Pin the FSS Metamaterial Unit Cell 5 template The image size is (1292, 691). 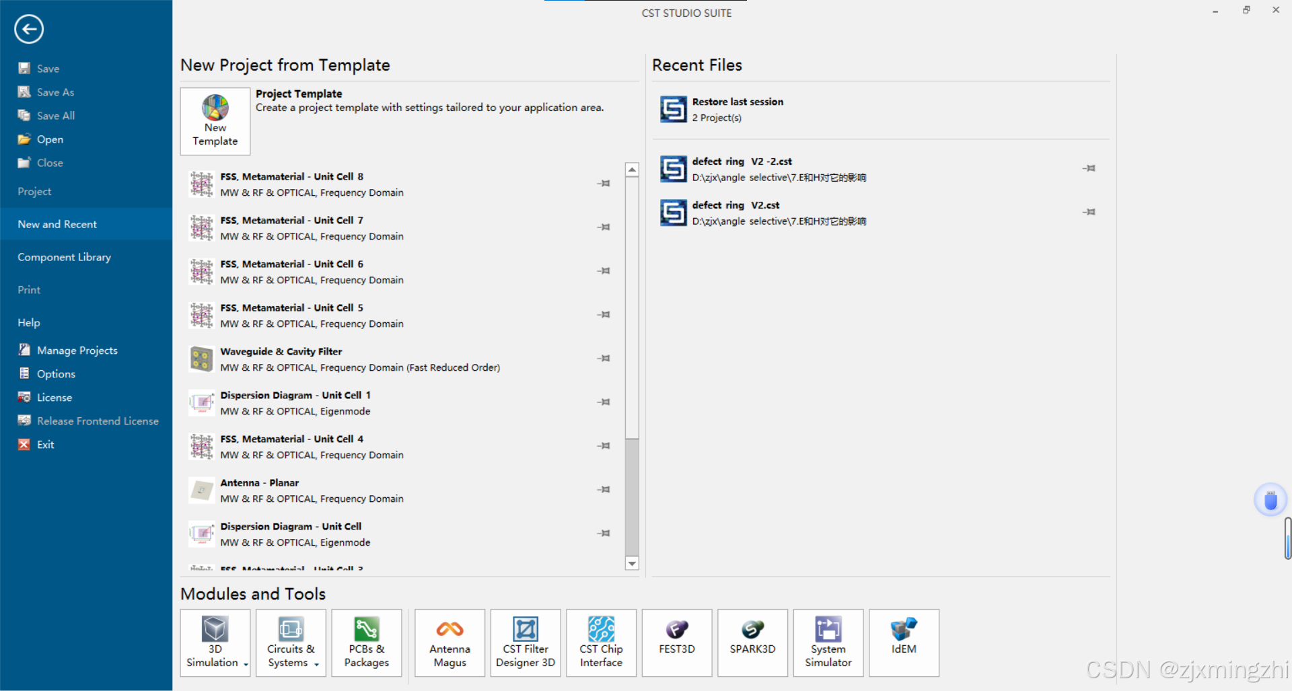604,314
